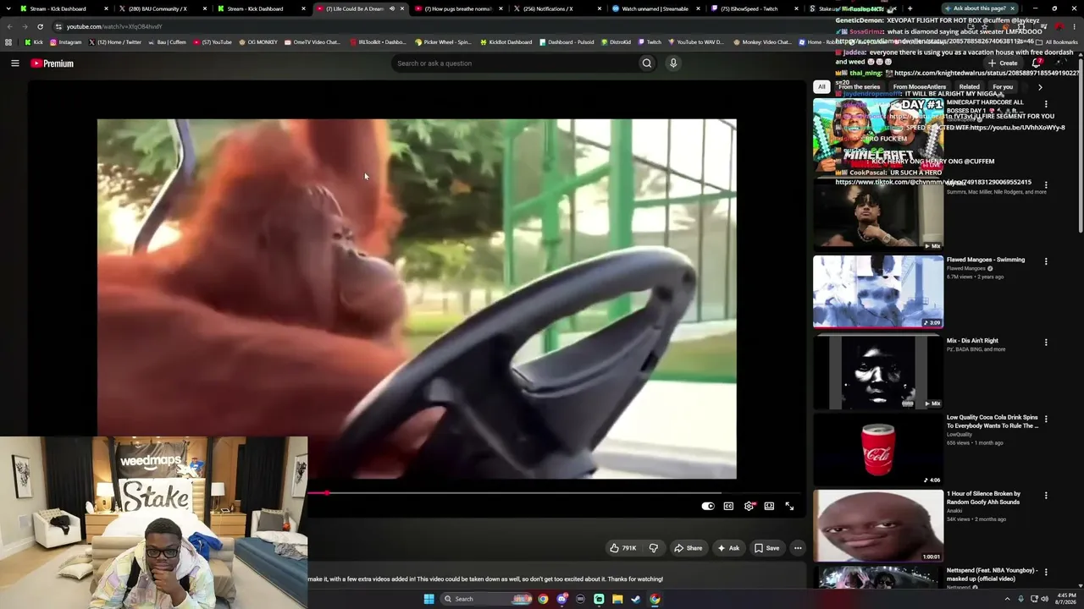1084x609 pixels.
Task: Open the KickBot Dashboard bookmark
Action: point(506,42)
